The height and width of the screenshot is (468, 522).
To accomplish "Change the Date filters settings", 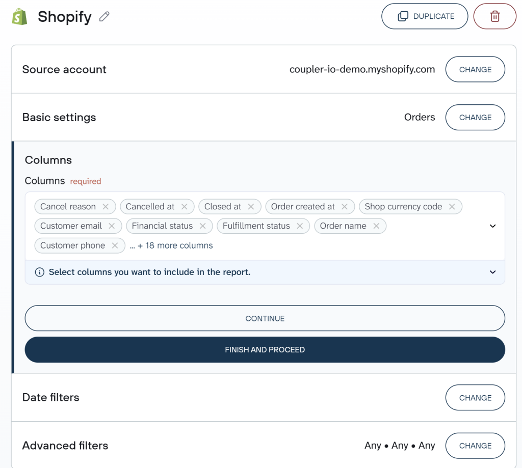I will [x=475, y=398].
